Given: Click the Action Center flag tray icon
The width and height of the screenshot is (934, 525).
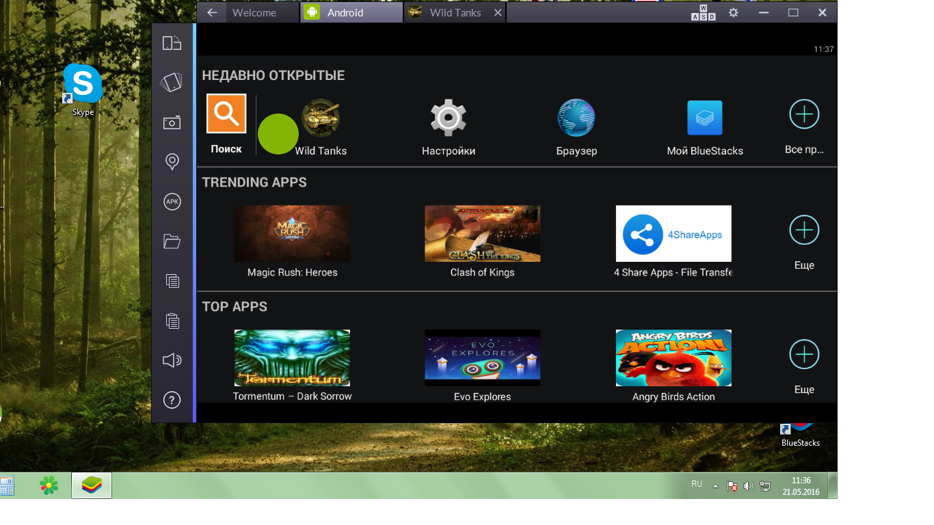Looking at the screenshot, I should [x=732, y=486].
